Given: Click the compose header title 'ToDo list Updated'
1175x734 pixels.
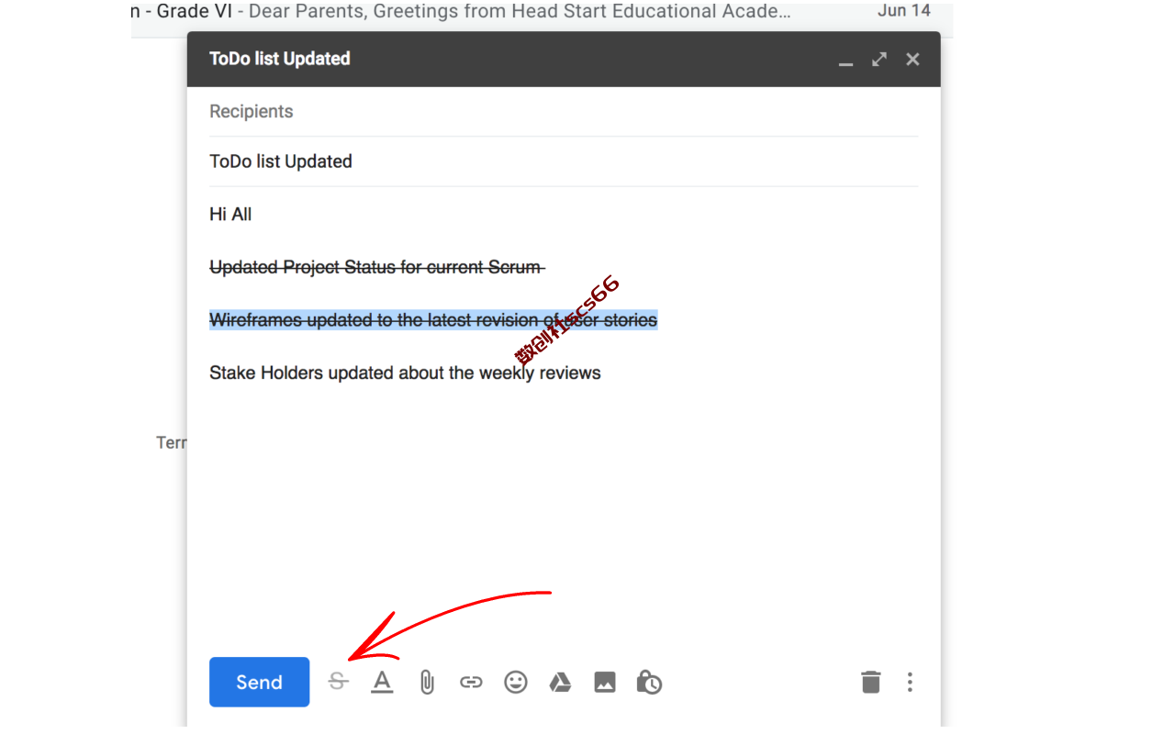Looking at the screenshot, I should click(280, 59).
